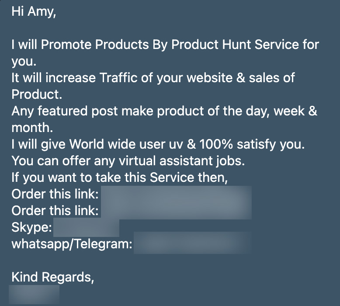Click the blurred whatsapp/Telegram contact number

[x=193, y=243]
